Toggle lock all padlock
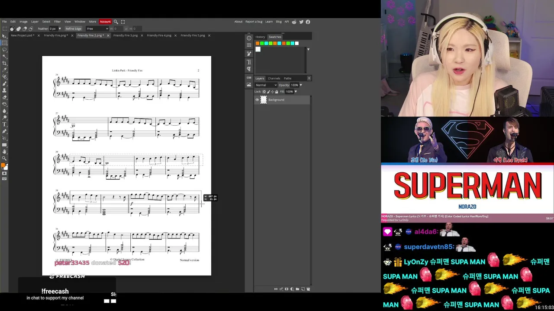The image size is (554, 311). [277, 92]
